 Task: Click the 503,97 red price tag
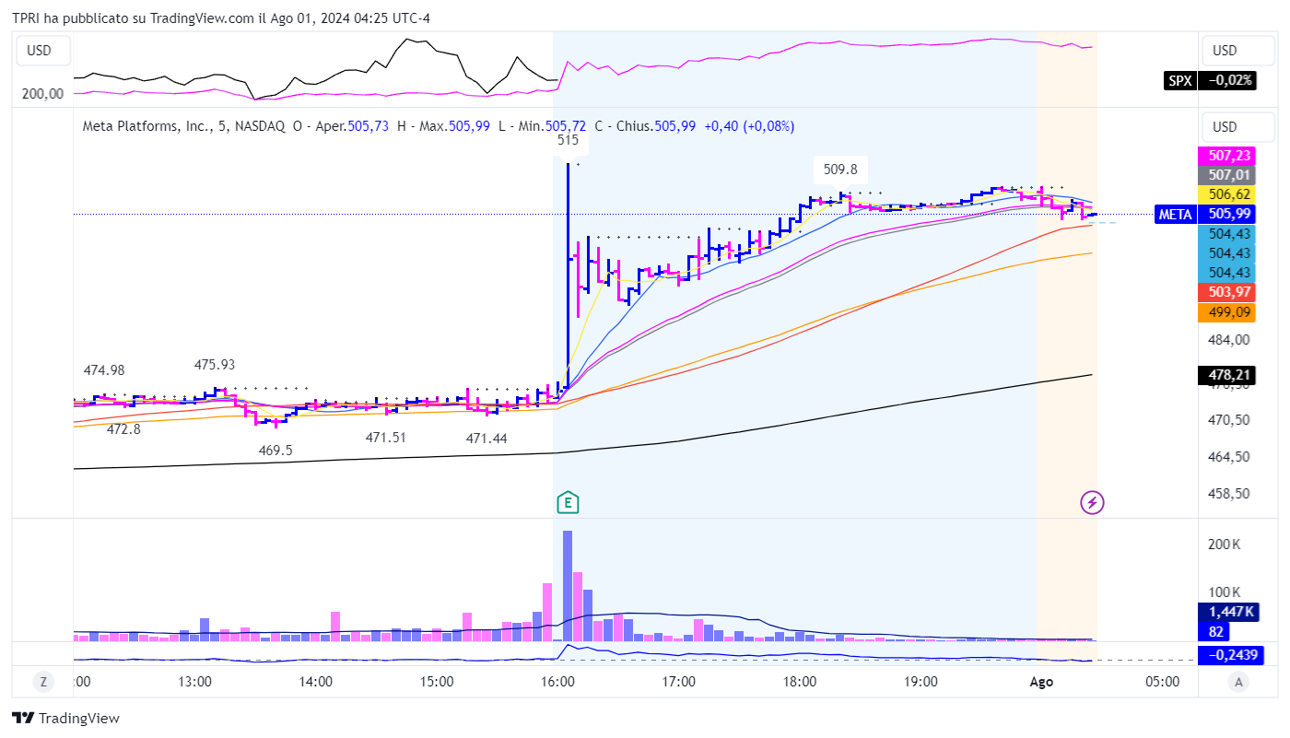click(1226, 292)
